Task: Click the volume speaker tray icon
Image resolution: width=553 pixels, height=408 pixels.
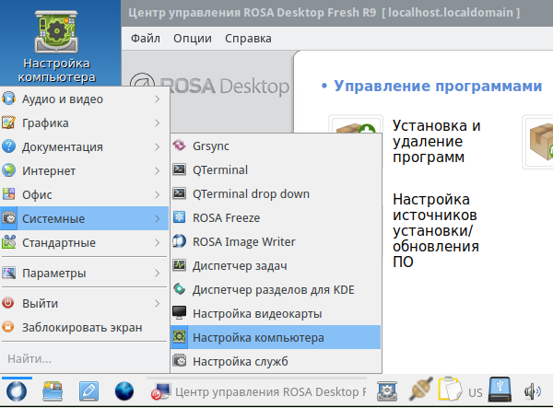Action: [532, 391]
